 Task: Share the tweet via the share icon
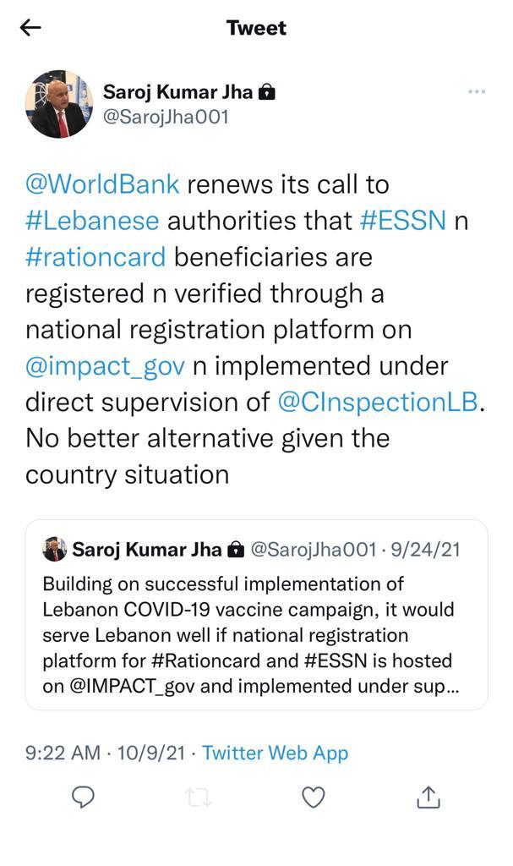point(428,797)
